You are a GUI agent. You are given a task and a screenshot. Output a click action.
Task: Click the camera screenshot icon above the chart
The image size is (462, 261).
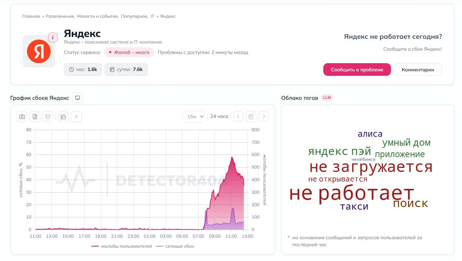pyautogui.click(x=22, y=117)
